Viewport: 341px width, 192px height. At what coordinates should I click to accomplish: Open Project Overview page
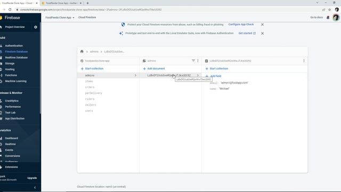click(15, 27)
